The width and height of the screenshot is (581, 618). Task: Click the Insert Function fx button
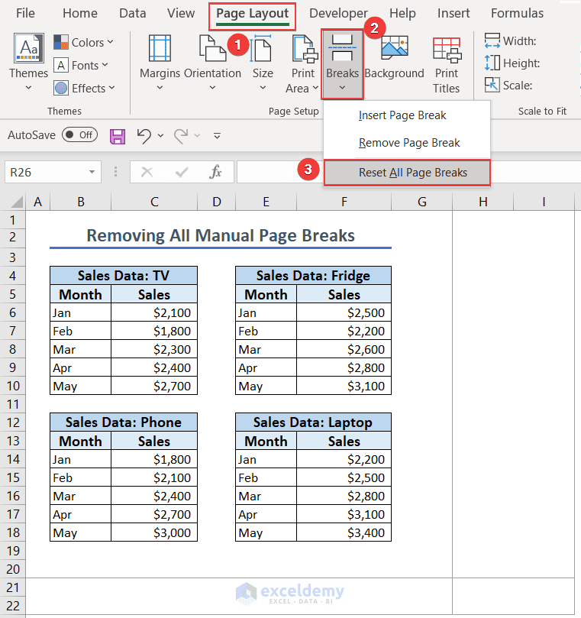(215, 172)
